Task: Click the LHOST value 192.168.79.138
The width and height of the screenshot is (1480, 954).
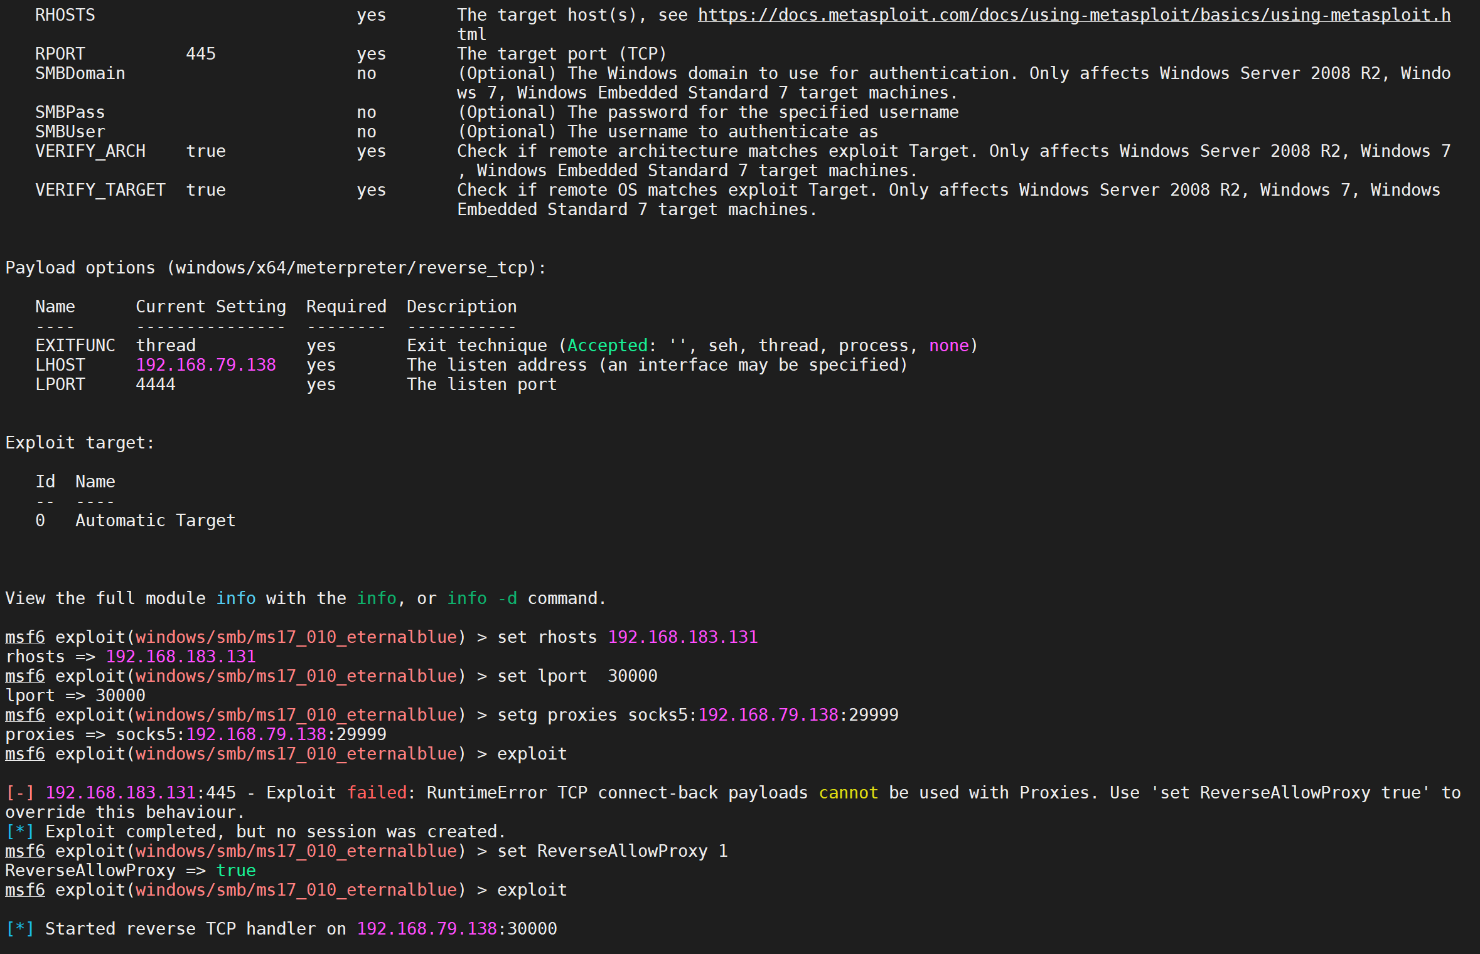Action: [x=206, y=365]
